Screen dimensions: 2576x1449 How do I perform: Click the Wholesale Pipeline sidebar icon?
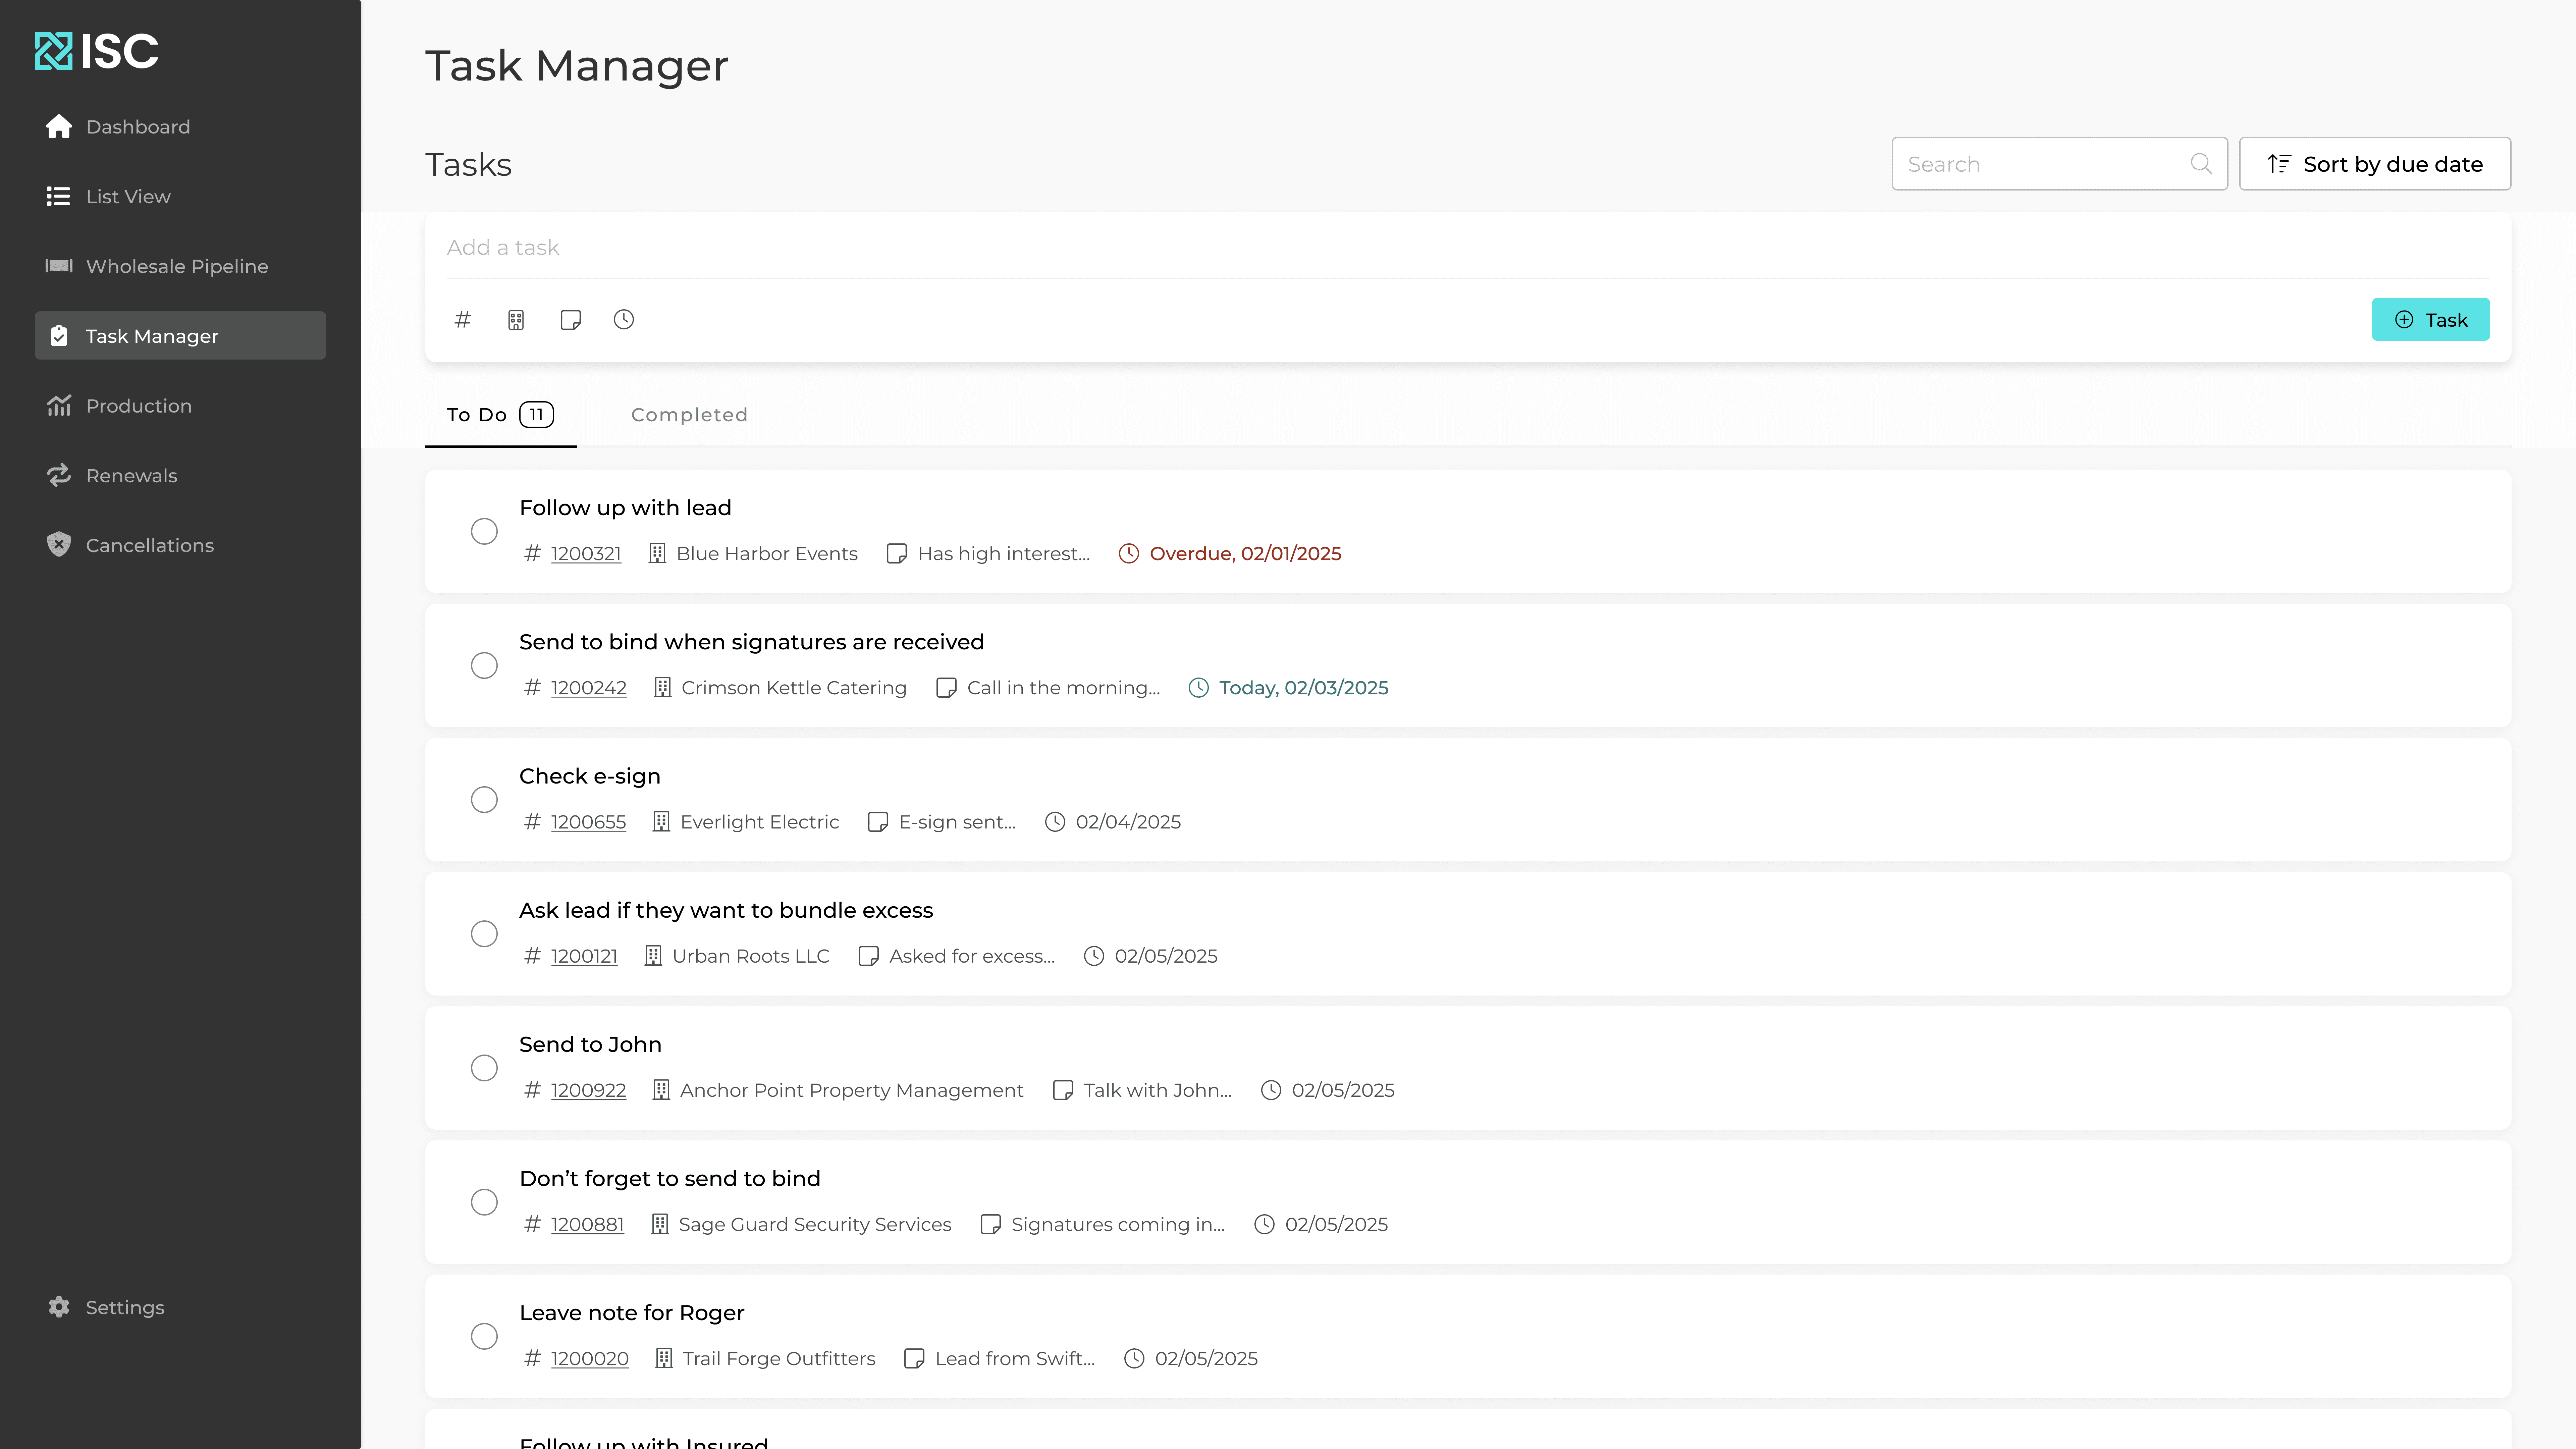pyautogui.click(x=59, y=266)
